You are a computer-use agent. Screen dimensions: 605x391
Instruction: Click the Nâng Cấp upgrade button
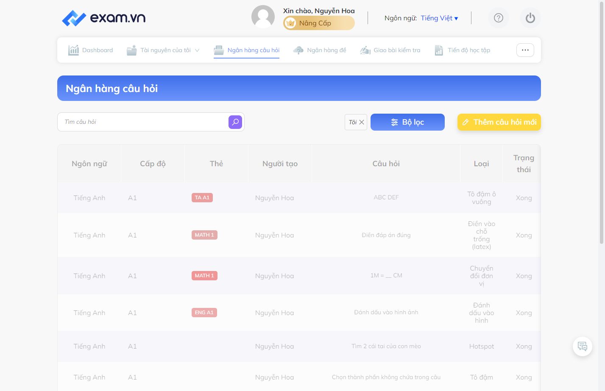pyautogui.click(x=319, y=23)
